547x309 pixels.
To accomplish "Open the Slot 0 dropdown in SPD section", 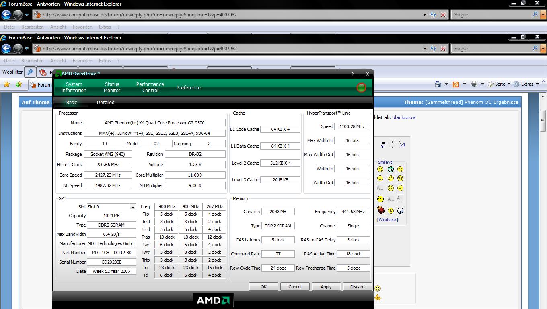I will click(132, 207).
